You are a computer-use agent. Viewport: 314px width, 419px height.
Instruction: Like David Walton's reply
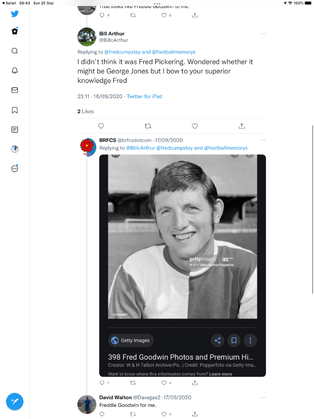coord(164,414)
